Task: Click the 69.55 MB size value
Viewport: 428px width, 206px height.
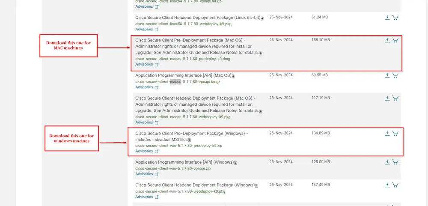Action: click(x=320, y=75)
